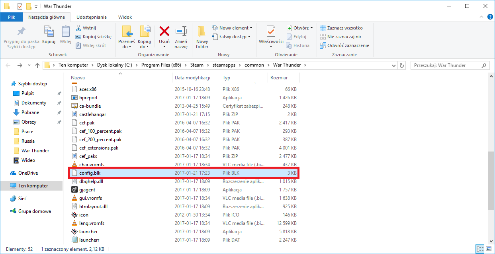Open the address bar history dropdown

pos(393,65)
